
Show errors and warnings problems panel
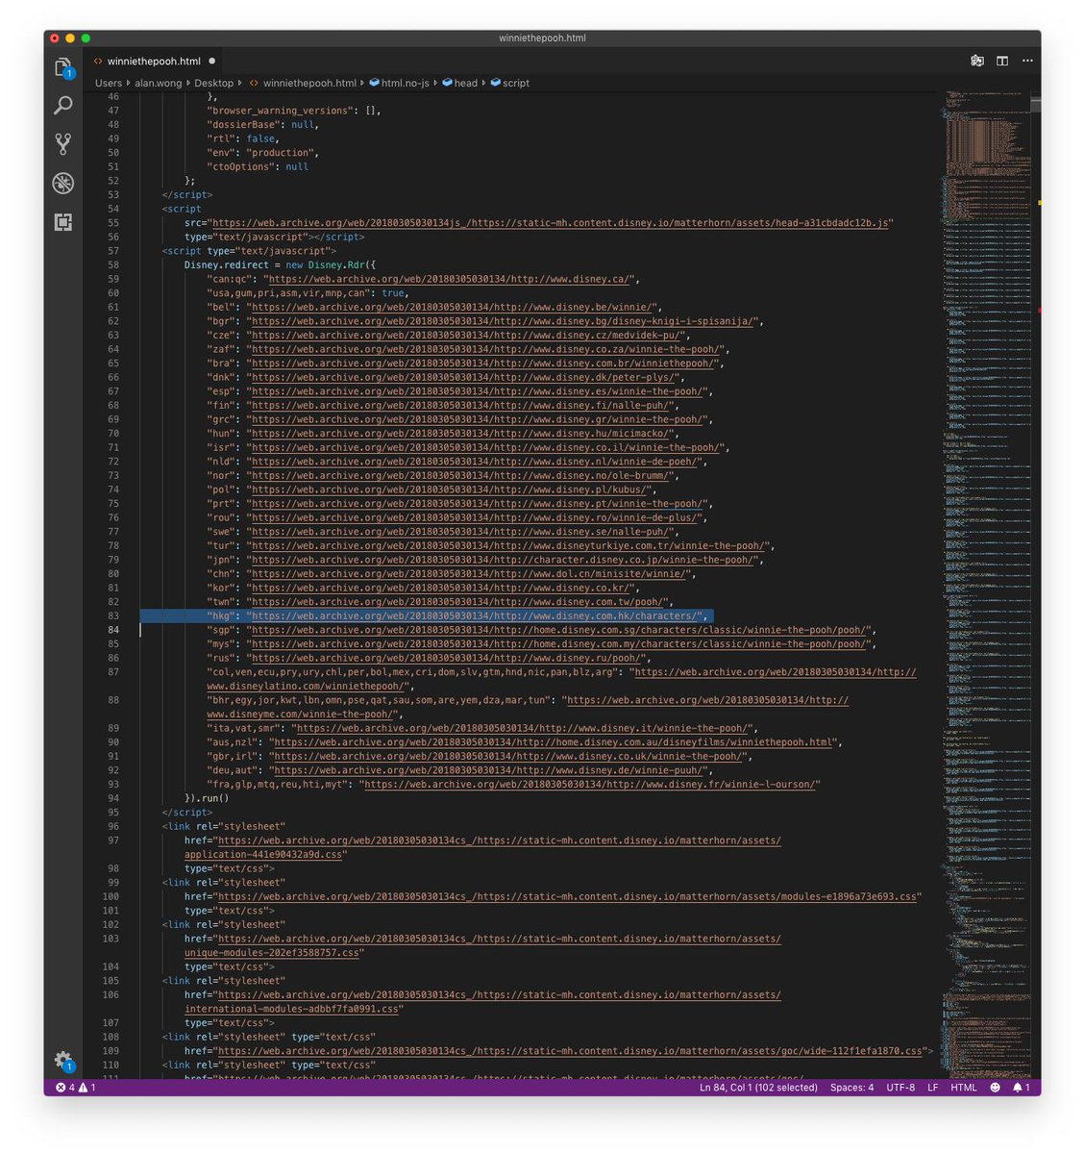point(75,1088)
